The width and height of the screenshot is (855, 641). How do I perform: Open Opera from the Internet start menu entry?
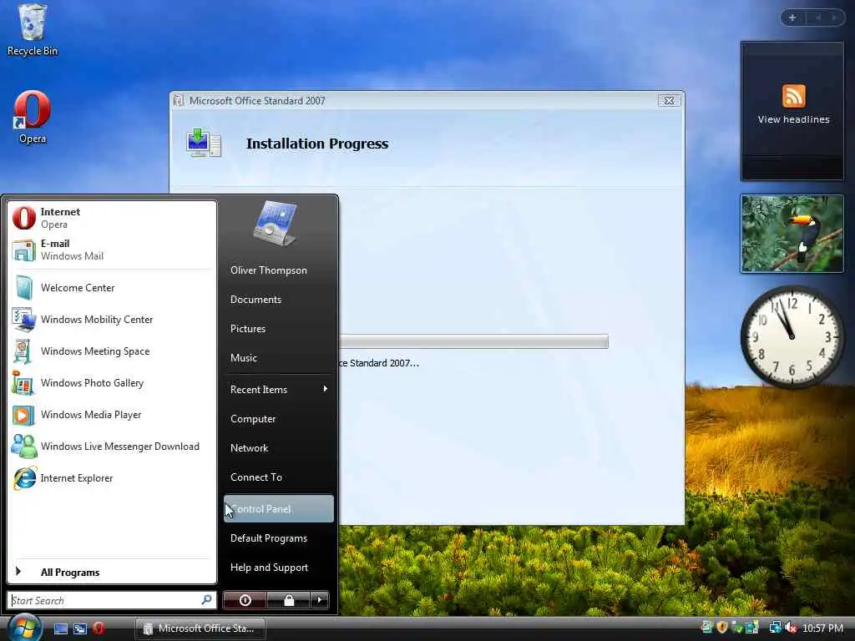tap(112, 218)
